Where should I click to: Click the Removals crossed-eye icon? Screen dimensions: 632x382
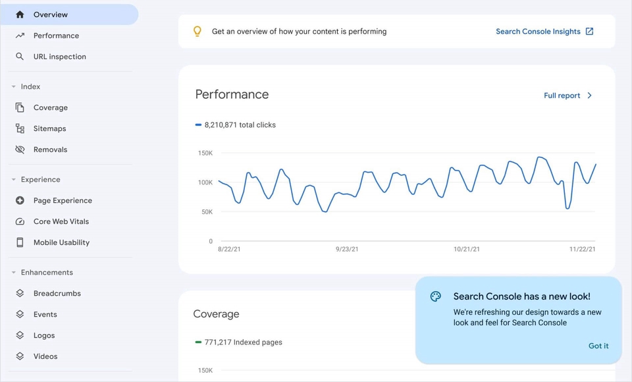point(20,150)
